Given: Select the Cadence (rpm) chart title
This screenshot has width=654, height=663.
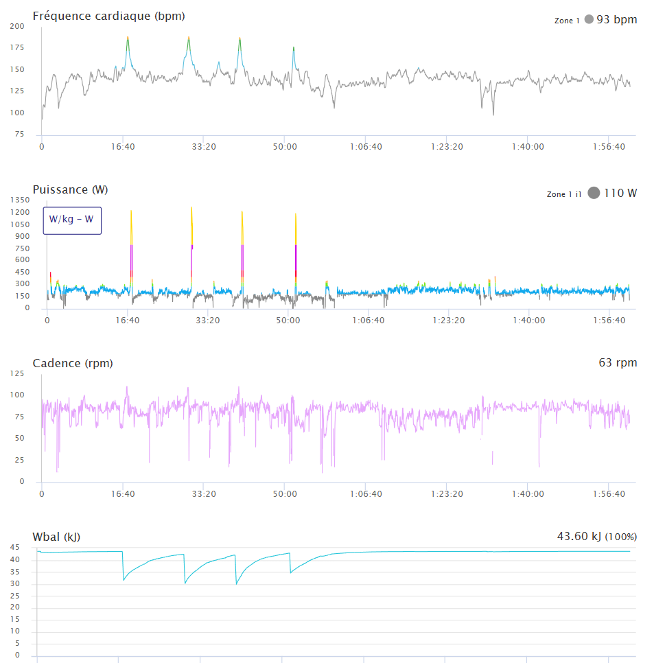Looking at the screenshot, I should pos(73,363).
